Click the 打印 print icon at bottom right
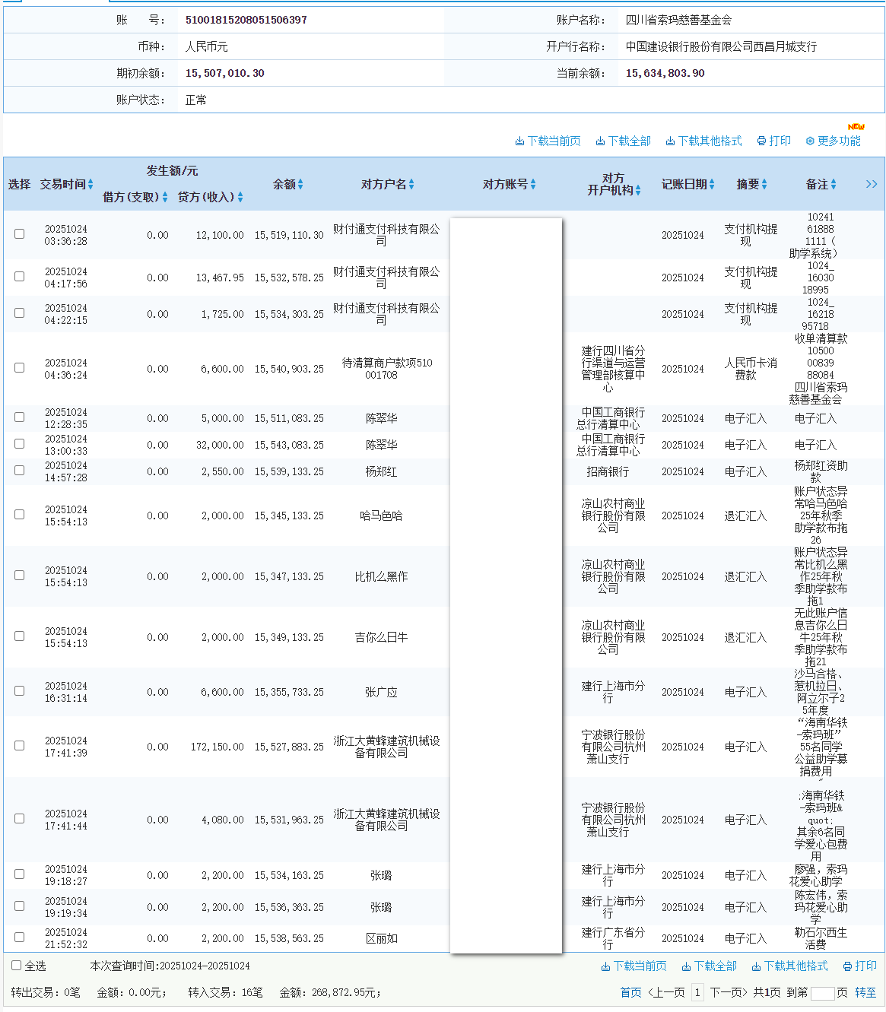This screenshot has width=886, height=1012. point(847,966)
